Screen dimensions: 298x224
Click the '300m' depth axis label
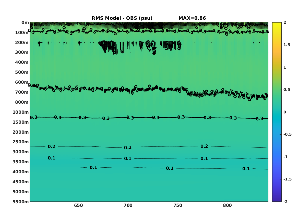pyautogui.click(x=22, y=52)
